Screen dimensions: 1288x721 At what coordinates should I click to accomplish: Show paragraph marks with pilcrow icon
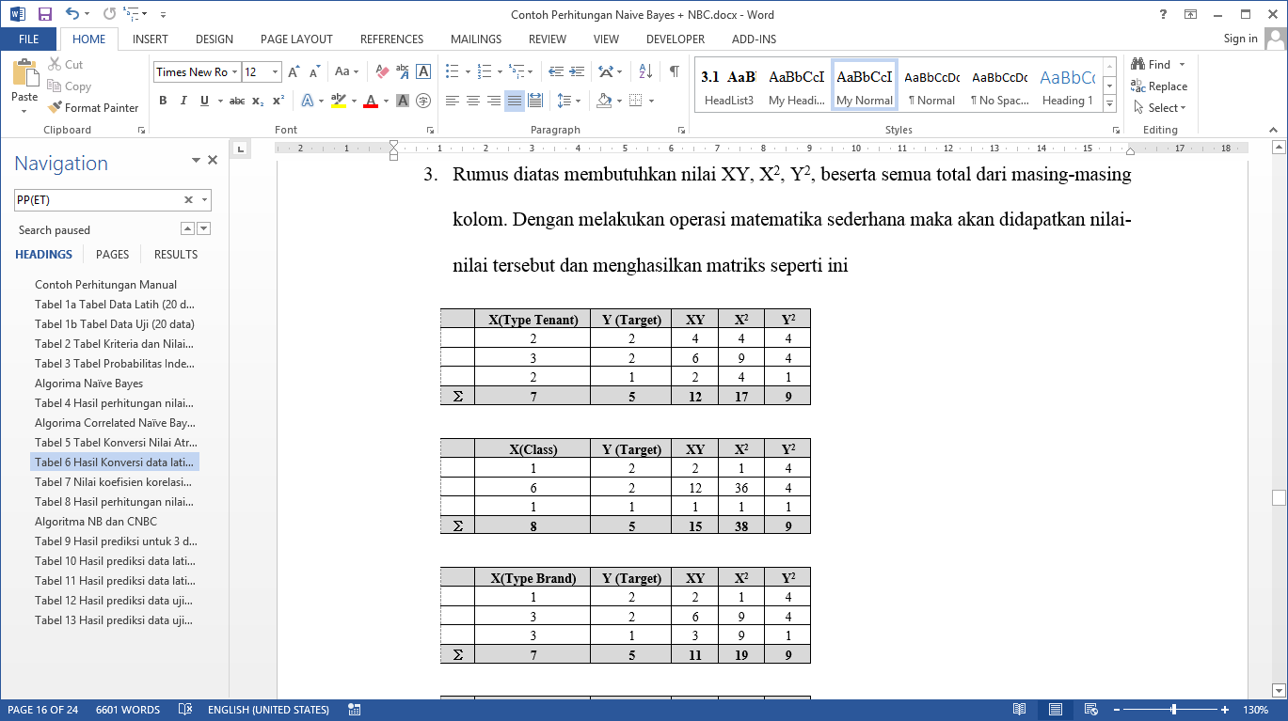pos(674,71)
